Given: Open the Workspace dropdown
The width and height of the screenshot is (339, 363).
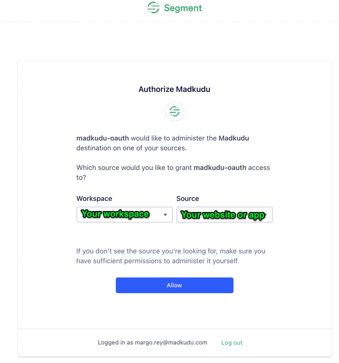Looking at the screenshot, I should coord(125,215).
